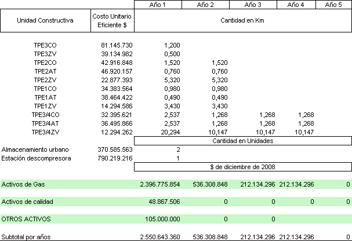Screen dimensions: 352x241
Task: Click the Año 5 column header
Action: tap(333, 5)
